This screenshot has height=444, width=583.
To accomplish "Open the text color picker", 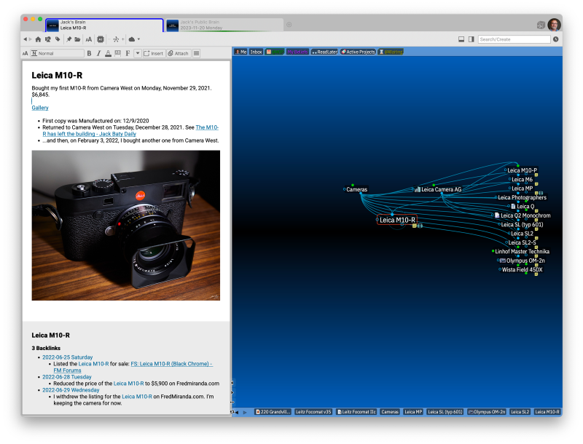I will coord(108,53).
